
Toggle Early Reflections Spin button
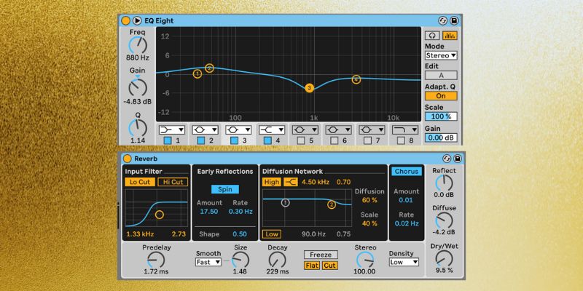pyautogui.click(x=225, y=189)
